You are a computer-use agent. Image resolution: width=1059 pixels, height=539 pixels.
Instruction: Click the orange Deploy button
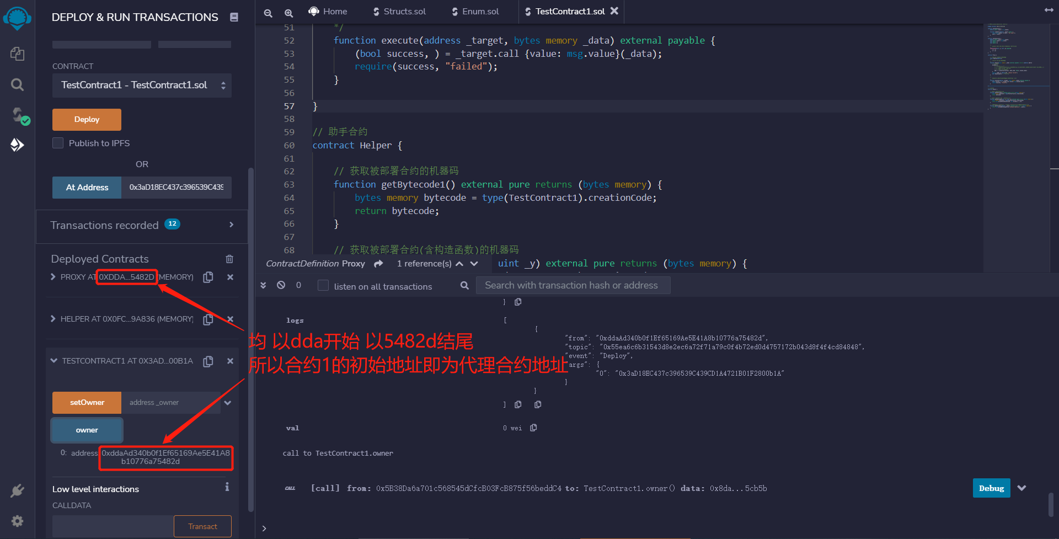[87, 120]
